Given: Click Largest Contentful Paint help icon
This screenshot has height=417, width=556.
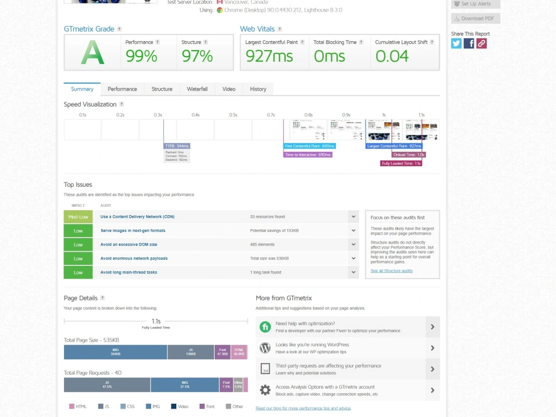Looking at the screenshot, I should coord(302,42).
